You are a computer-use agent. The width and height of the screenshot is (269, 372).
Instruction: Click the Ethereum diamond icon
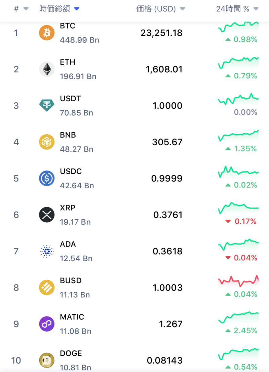pos(47,69)
